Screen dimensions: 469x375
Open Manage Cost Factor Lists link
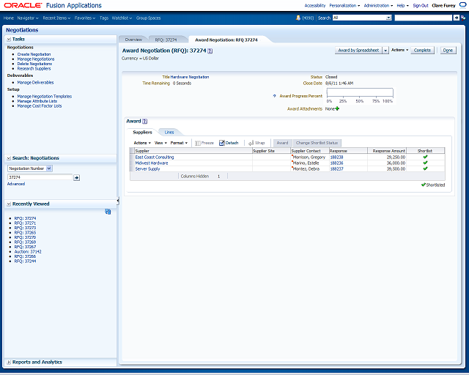(40, 106)
